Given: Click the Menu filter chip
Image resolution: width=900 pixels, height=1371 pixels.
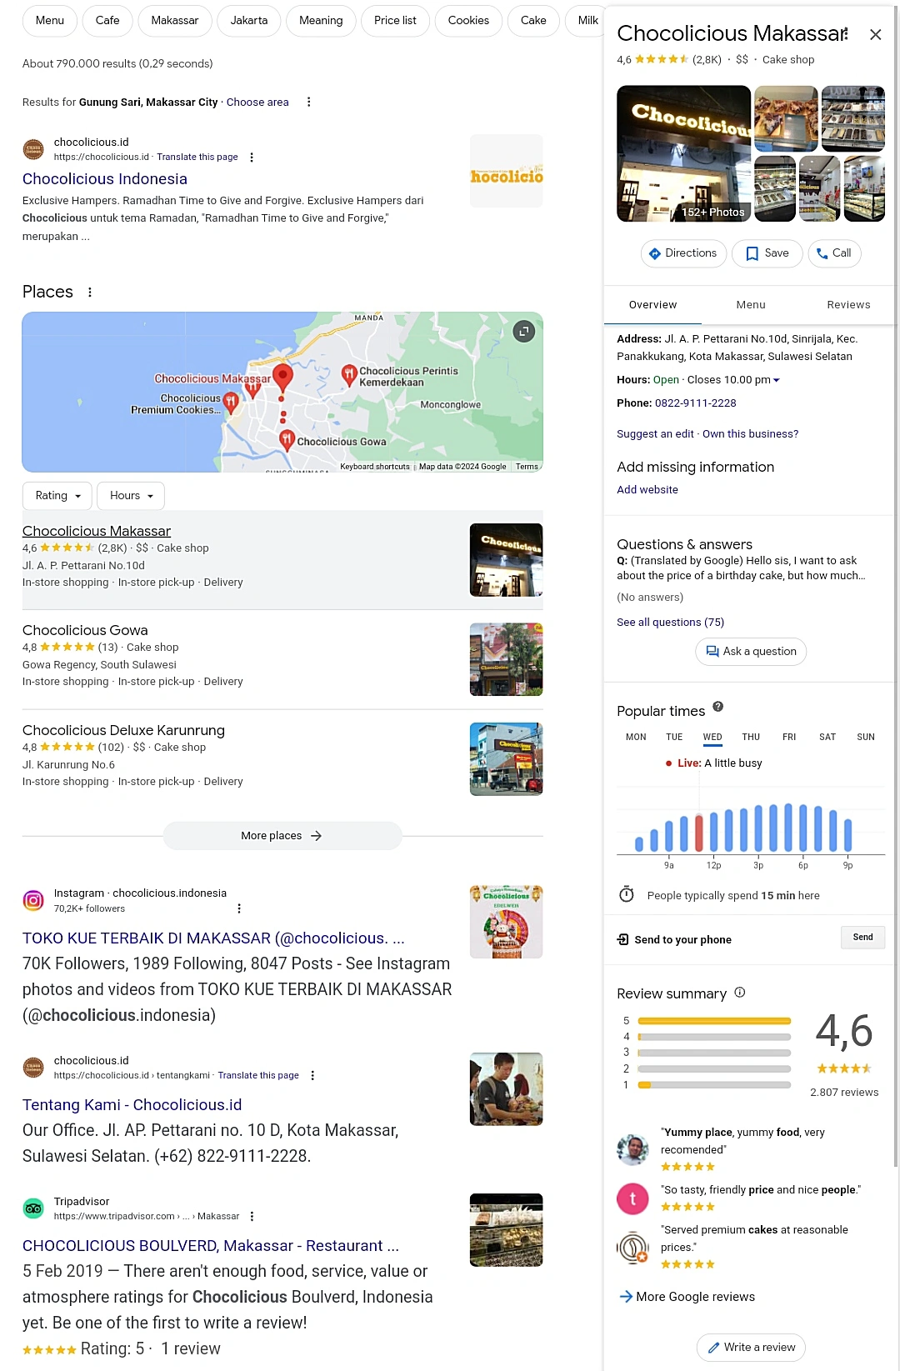Looking at the screenshot, I should [50, 21].
